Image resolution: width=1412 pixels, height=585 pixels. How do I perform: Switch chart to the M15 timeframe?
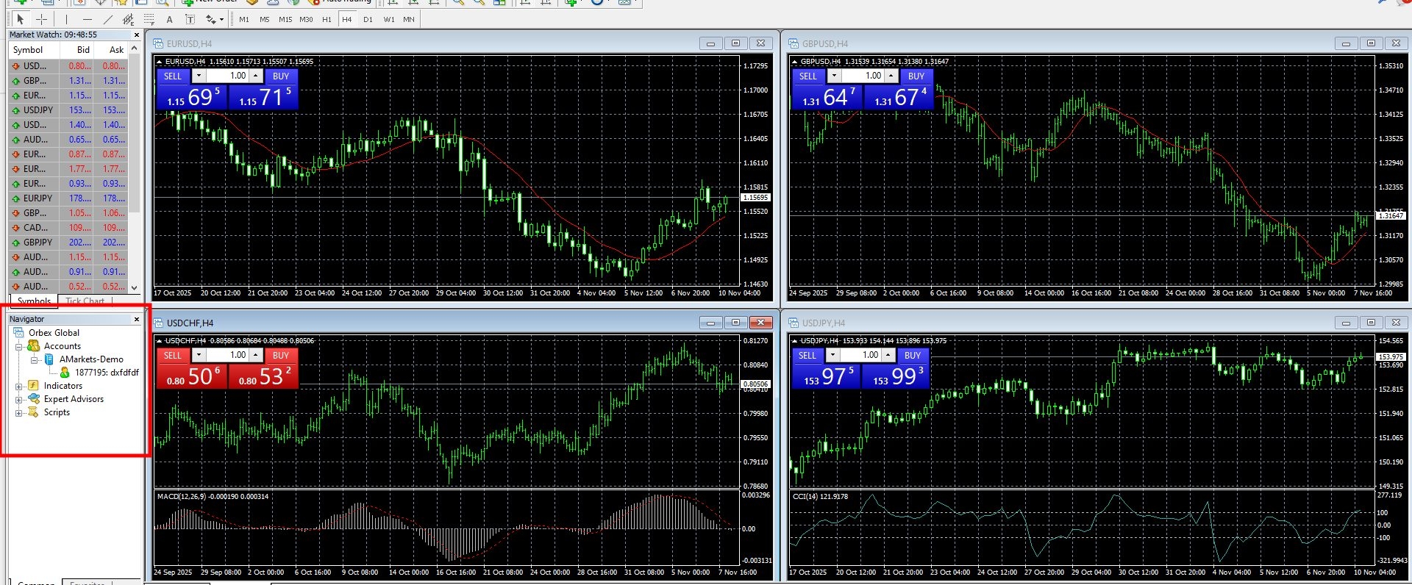[285, 19]
